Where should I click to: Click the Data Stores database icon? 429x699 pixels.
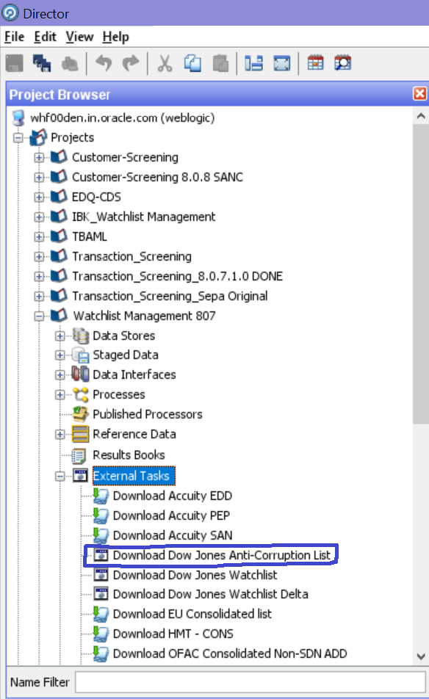pos(81,336)
